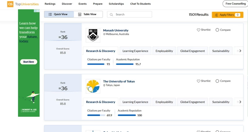Screen dimensions: 248x132
Task: Click the Free Counselling button
Action: pos(235,4)
